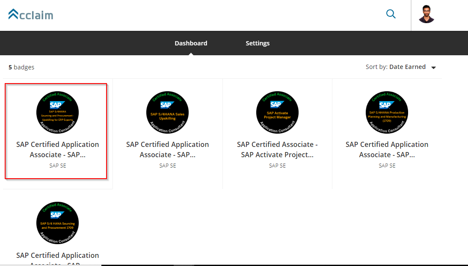Click the title text in the red-highlighted badge card

pos(57,149)
